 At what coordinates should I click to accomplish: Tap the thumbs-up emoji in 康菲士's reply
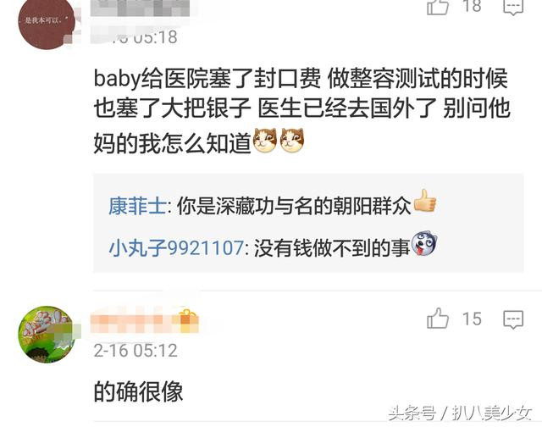(x=425, y=201)
